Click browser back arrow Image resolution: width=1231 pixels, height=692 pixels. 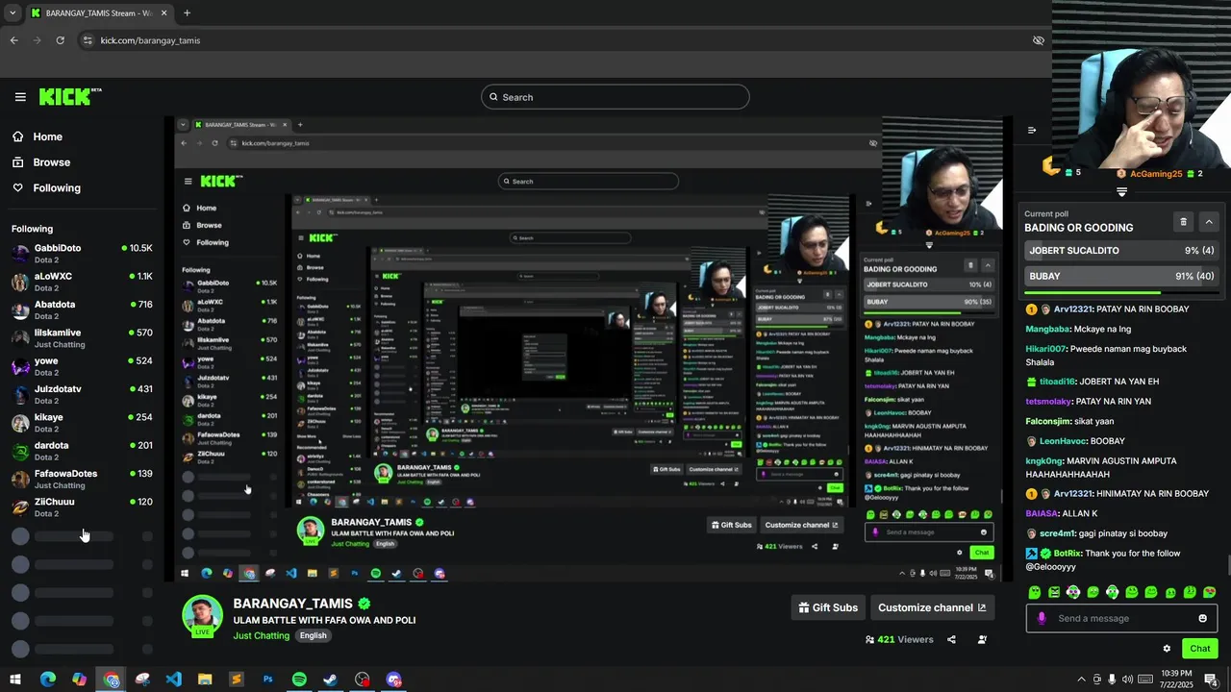[13, 40]
